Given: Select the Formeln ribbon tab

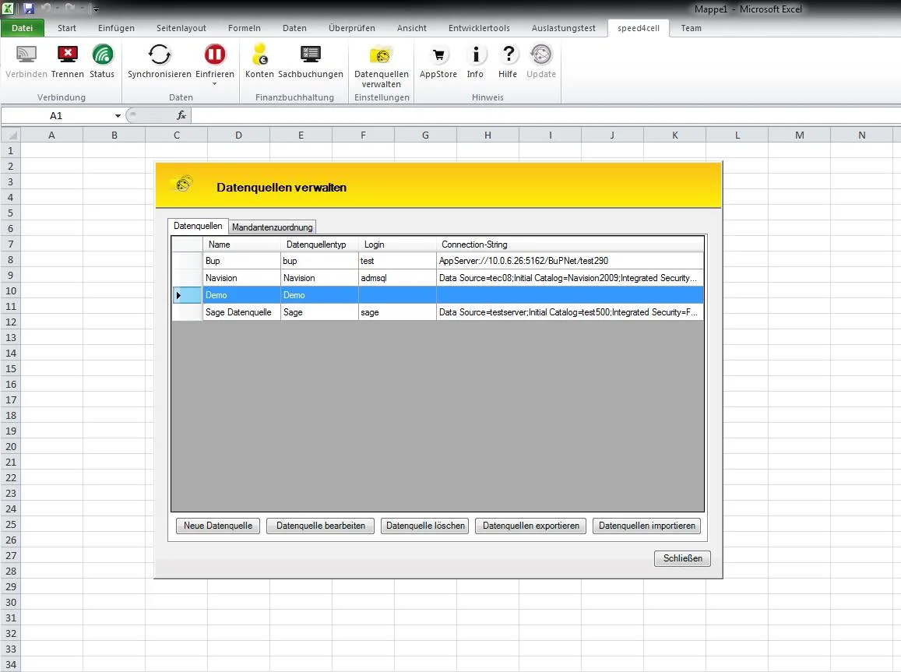Looking at the screenshot, I should coord(245,28).
